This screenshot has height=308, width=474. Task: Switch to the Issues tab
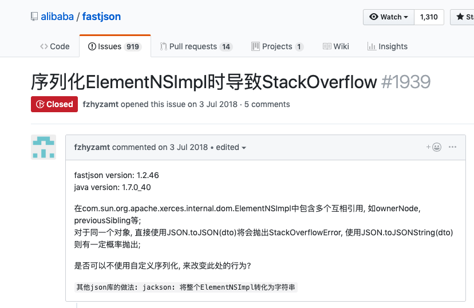pyautogui.click(x=115, y=46)
